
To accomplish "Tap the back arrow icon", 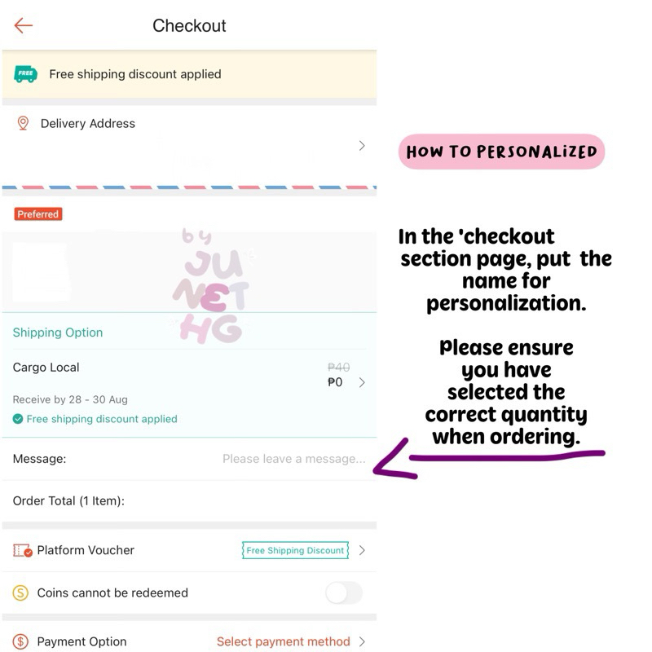I will 24,25.
